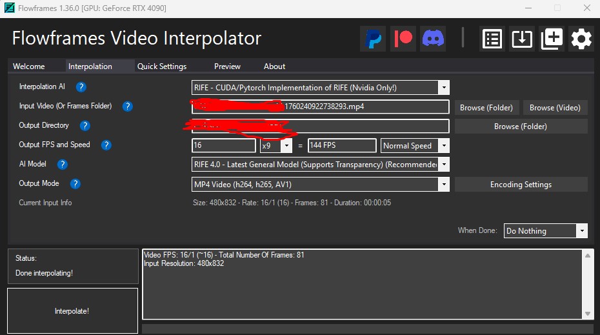
Task: Show help for Output Mode
Action: click(x=75, y=184)
